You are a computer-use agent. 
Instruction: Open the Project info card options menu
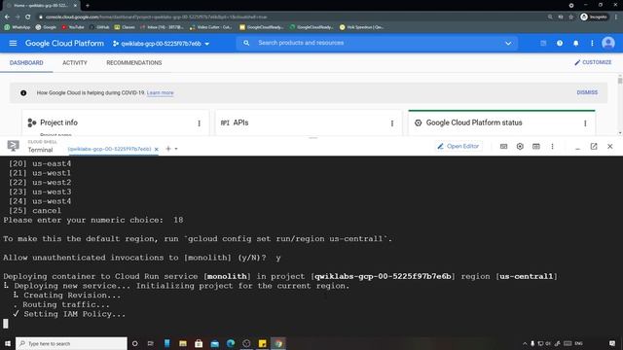point(199,123)
